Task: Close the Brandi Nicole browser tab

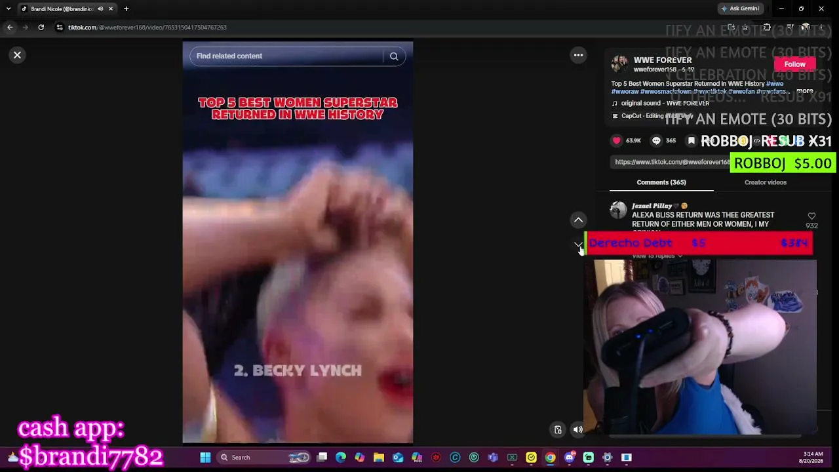Action: pos(111,9)
